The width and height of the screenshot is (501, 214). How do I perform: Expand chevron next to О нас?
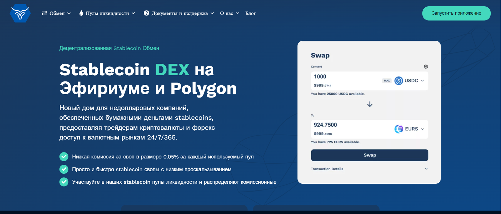[237, 13]
